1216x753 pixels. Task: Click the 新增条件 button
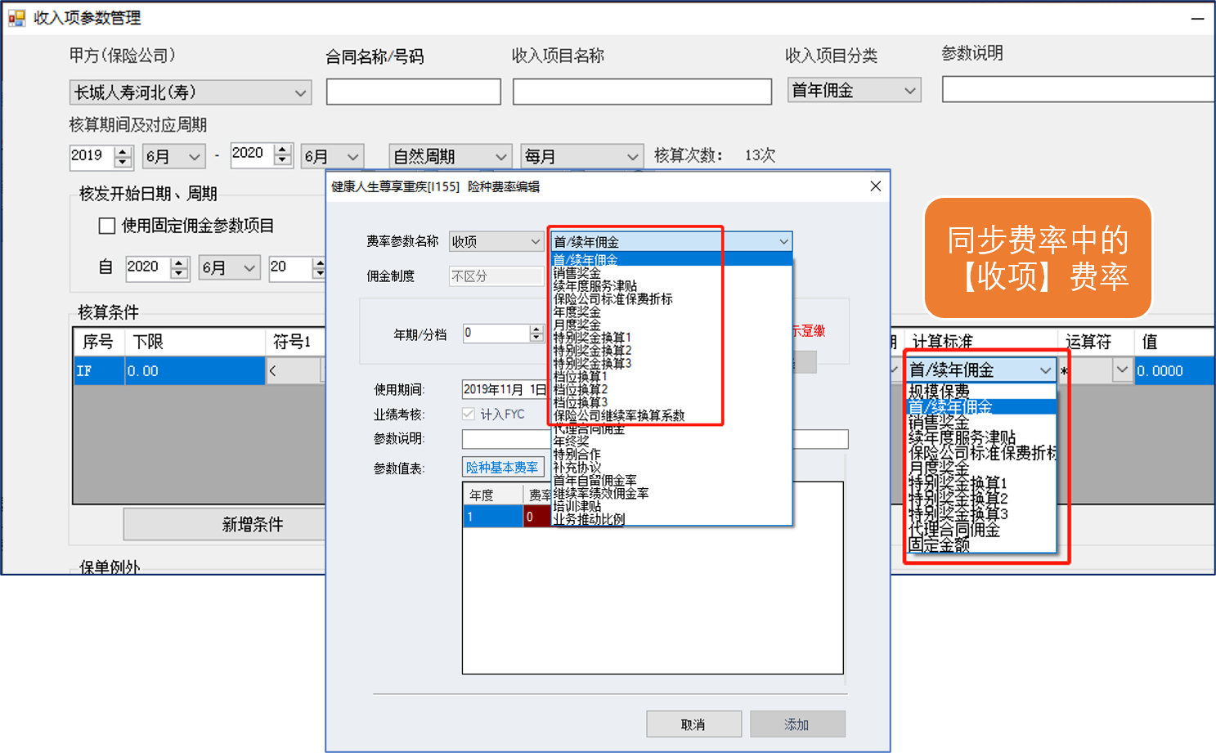tap(252, 524)
